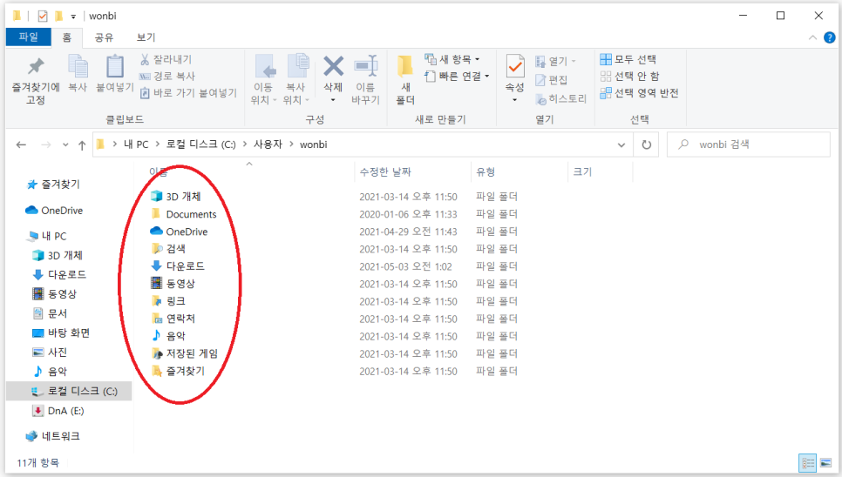The image size is (842, 477).
Task: Go up one level with up arrow
Action: pyautogui.click(x=82, y=144)
